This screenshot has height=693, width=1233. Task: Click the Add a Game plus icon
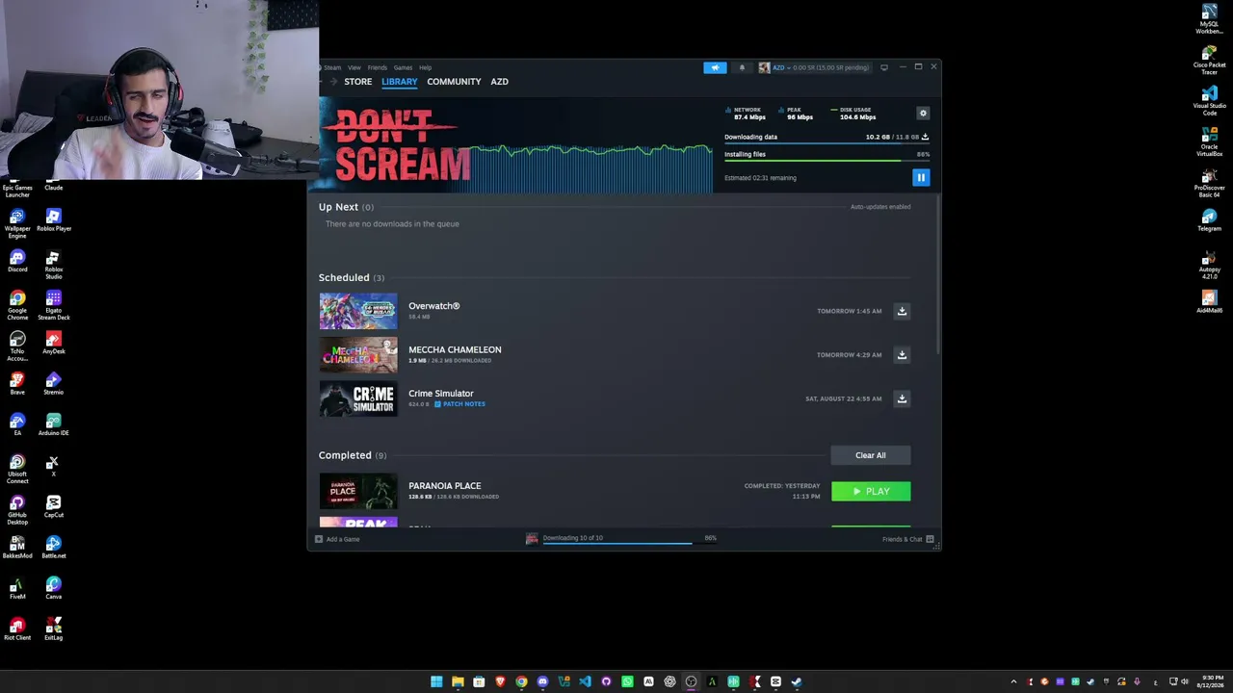tap(319, 539)
